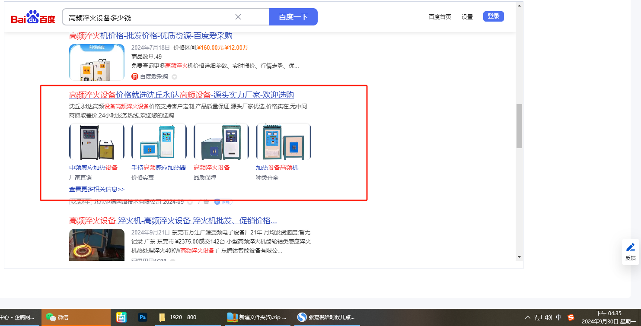Viewport: 641px width, 326px height.
Task: Open the 加热设备高频机 link
Action: [x=277, y=168]
